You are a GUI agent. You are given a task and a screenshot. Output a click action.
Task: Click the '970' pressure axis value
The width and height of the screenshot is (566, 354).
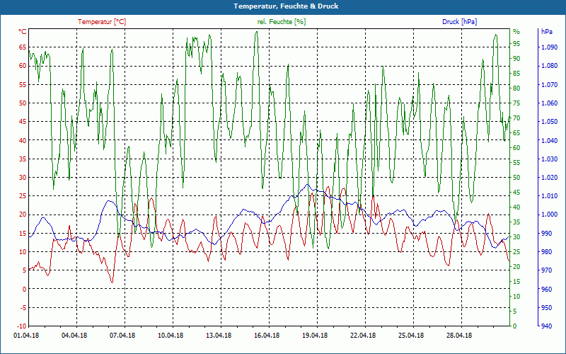tap(547, 270)
